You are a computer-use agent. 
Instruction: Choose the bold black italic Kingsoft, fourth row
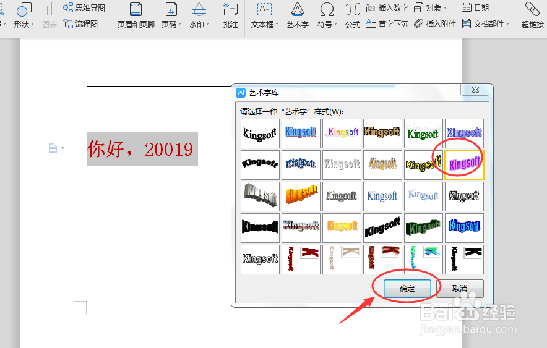click(382, 228)
